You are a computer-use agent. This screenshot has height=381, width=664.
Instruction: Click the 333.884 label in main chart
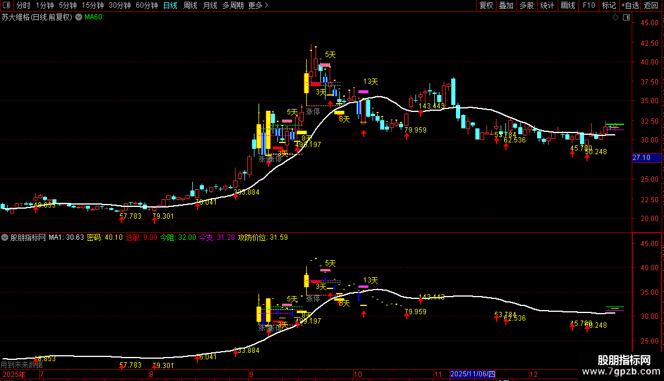point(246,192)
